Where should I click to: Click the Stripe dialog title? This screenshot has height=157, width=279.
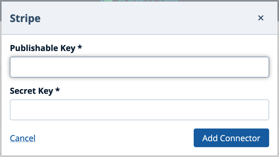point(25,18)
